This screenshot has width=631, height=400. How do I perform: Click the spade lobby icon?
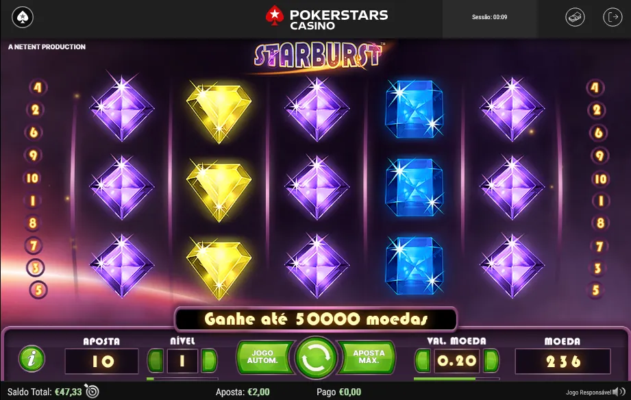tap(23, 17)
